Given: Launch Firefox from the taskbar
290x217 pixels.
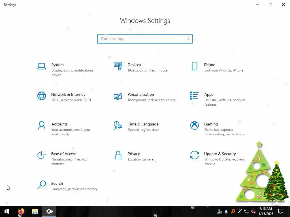Looking at the screenshot, I should coord(21,211).
